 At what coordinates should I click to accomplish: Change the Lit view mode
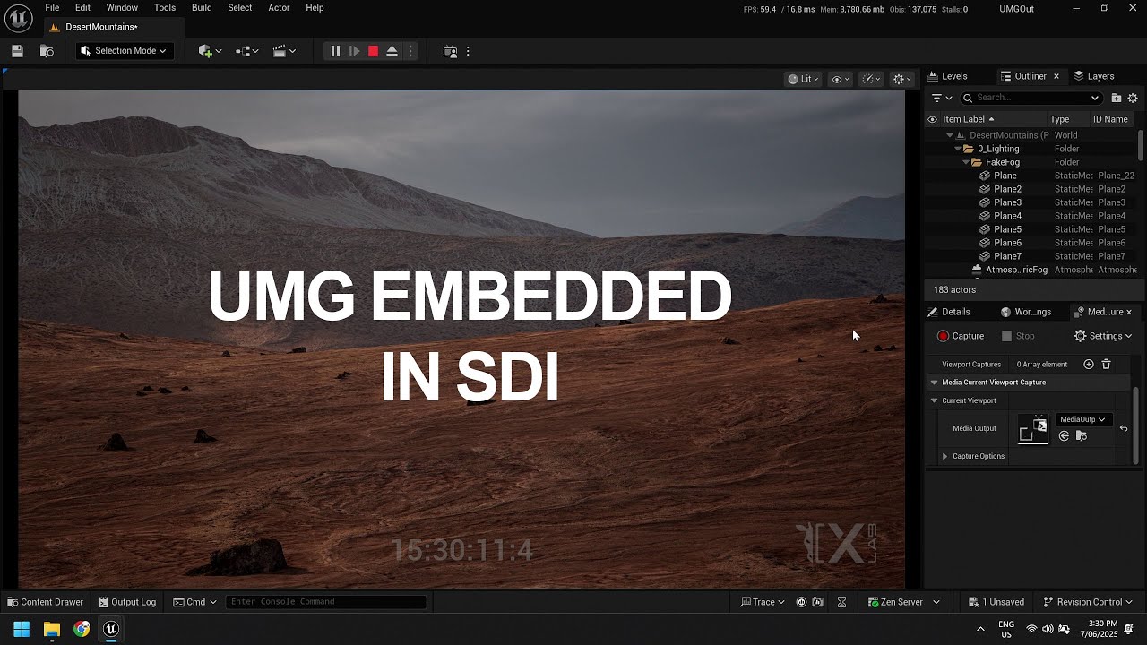coord(803,79)
